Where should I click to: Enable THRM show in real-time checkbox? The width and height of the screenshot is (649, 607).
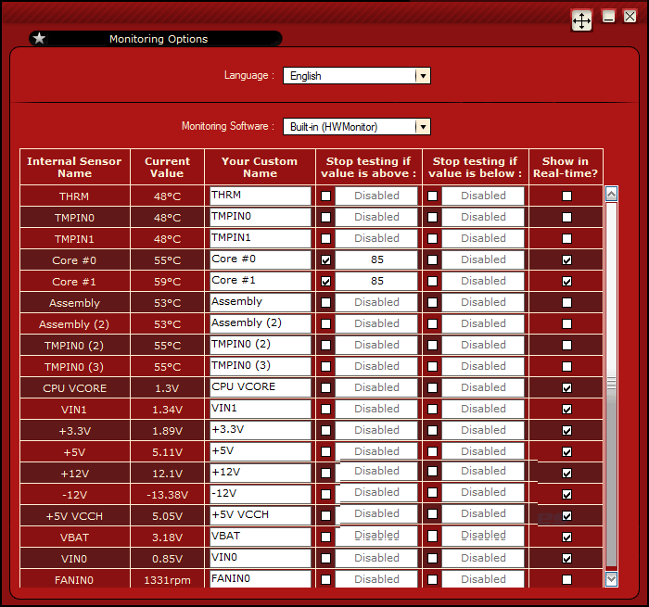tap(566, 196)
